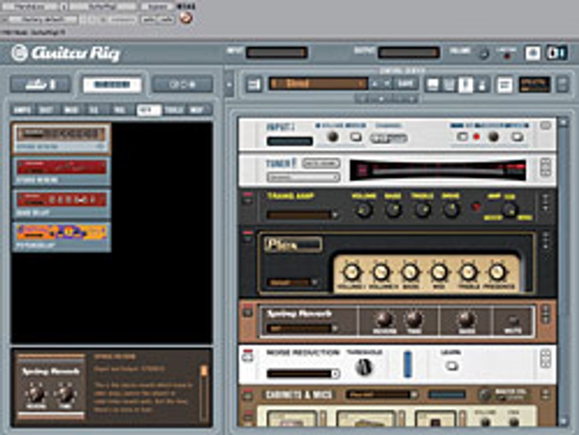Click the Treble Booster Volume knob
Screen dimensions: 579x435
(364, 210)
